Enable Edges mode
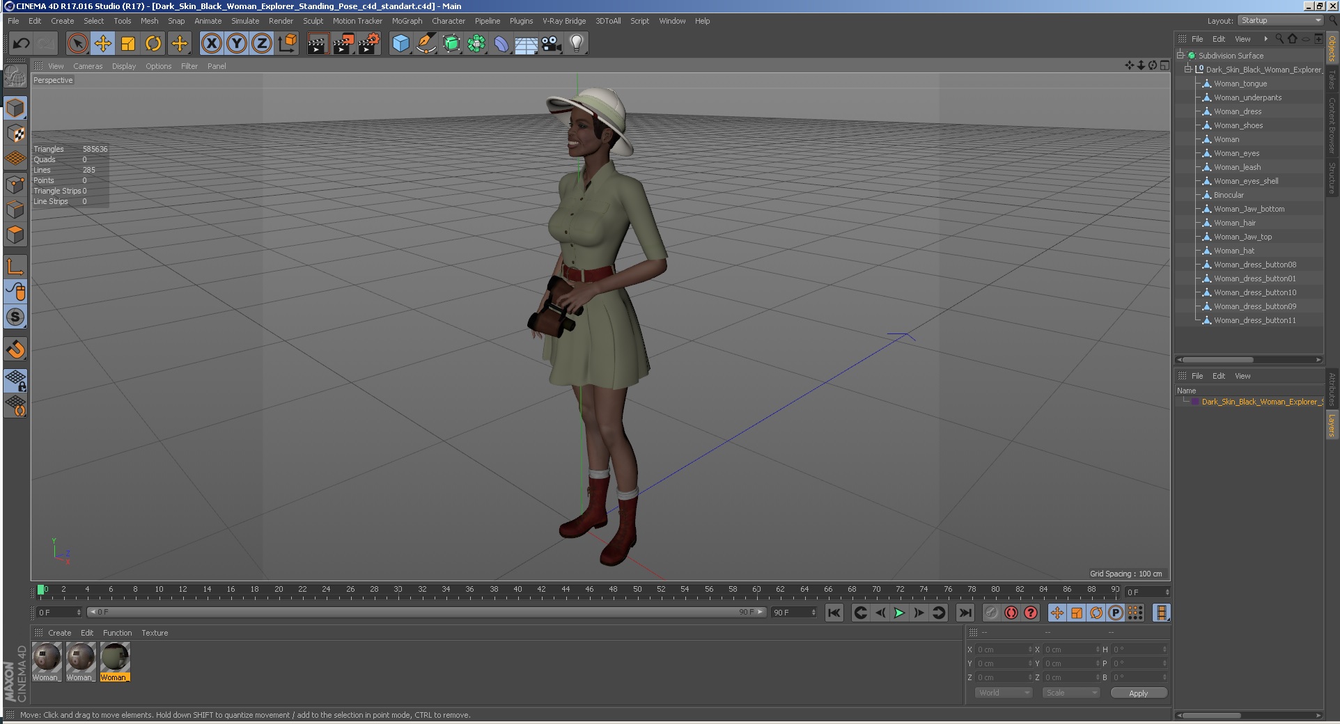The image size is (1340, 724). point(15,210)
